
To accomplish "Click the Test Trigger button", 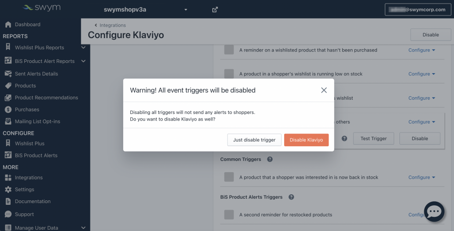I will click(x=373, y=138).
